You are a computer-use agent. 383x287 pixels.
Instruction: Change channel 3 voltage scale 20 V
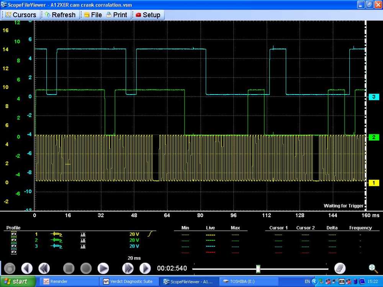click(134, 246)
